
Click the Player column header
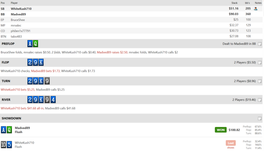point(14,3)
